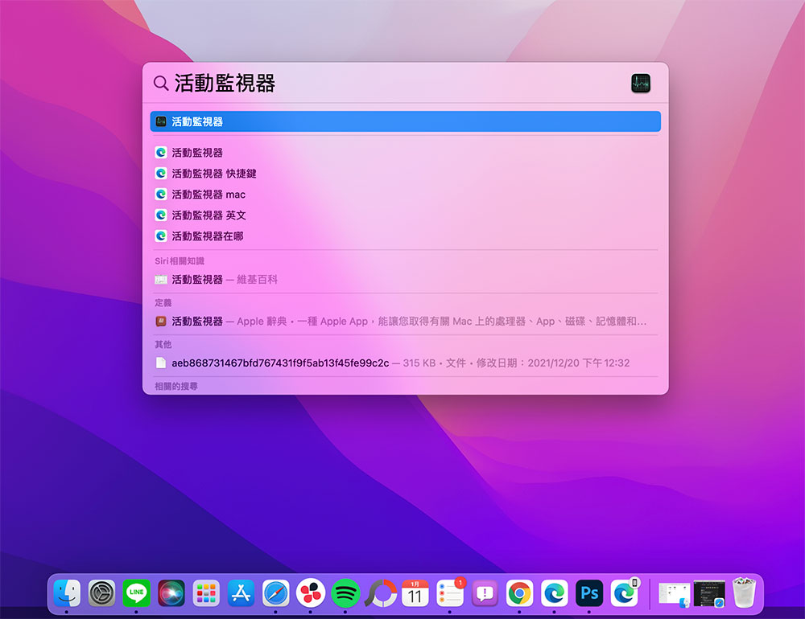Open Reminders with the red badge
The image size is (805, 619).
pos(450,593)
